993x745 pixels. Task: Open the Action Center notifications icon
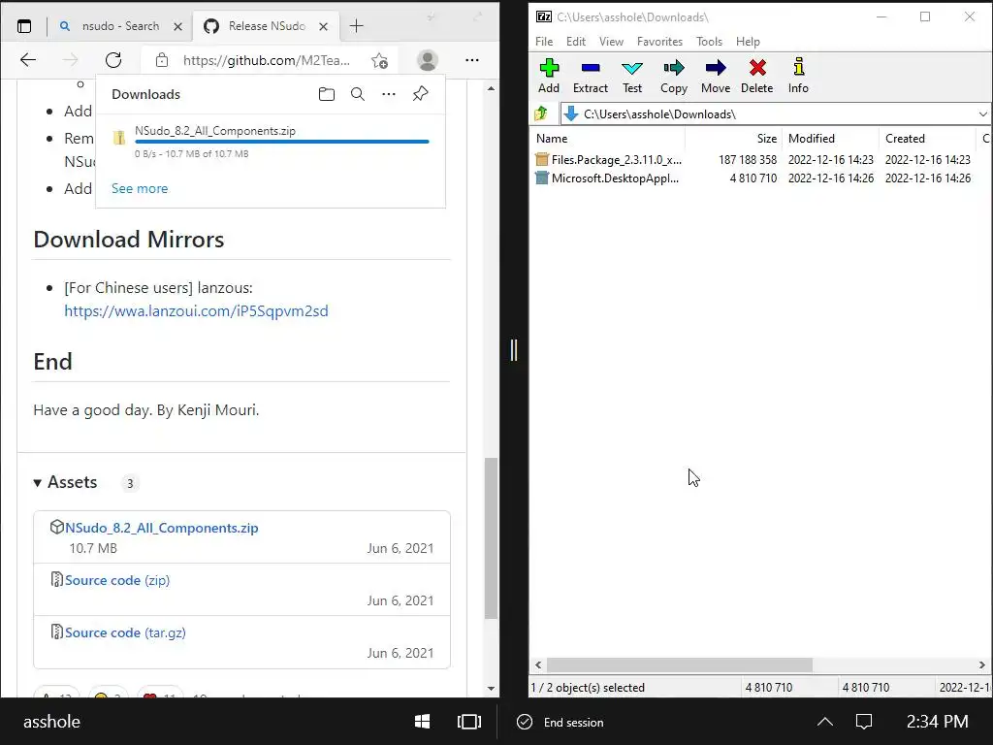click(x=864, y=722)
